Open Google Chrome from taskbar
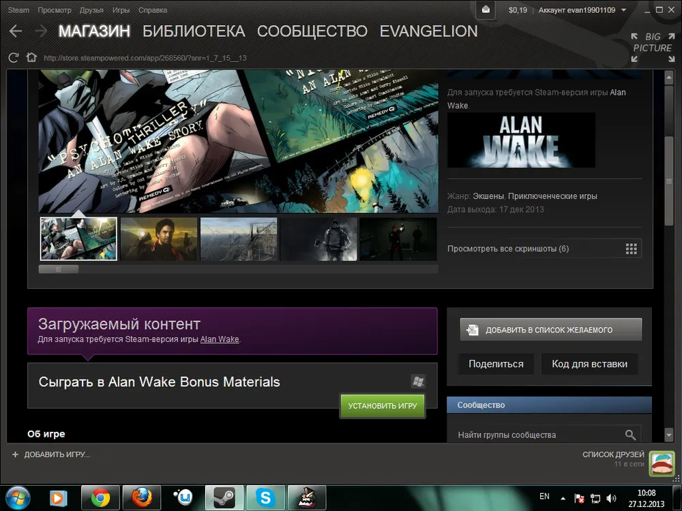This screenshot has width=682, height=511. [x=100, y=498]
